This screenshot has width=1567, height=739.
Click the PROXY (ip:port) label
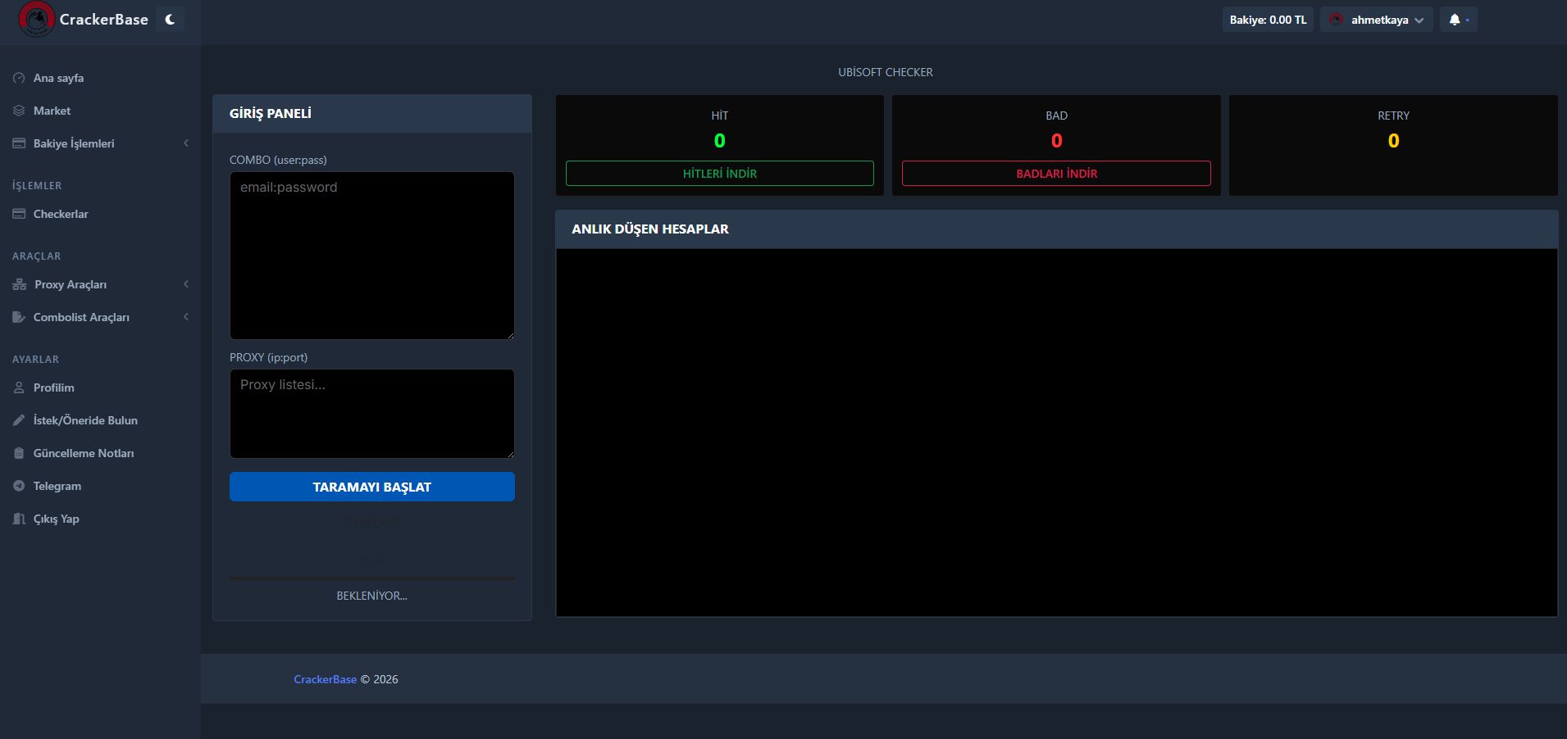coord(269,357)
